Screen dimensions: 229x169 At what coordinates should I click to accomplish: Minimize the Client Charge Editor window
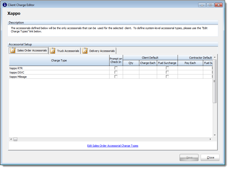coord(202,5)
